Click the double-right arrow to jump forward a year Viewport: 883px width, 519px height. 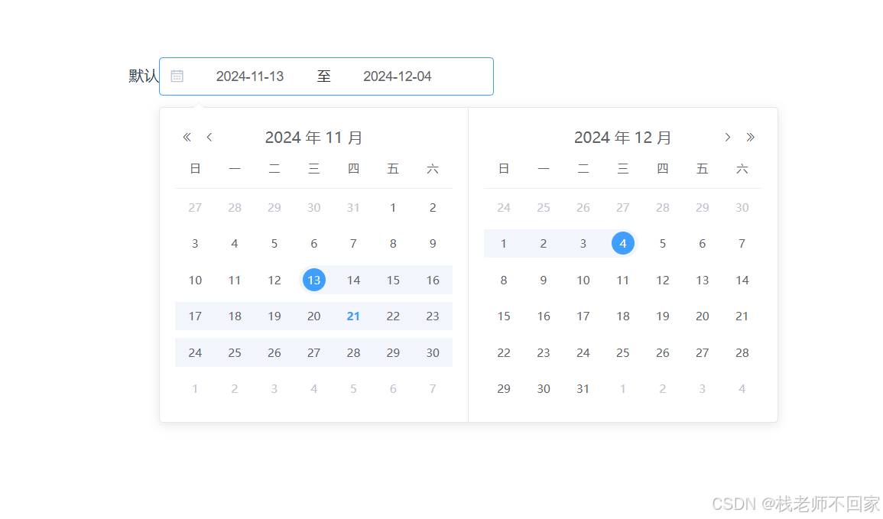click(750, 137)
